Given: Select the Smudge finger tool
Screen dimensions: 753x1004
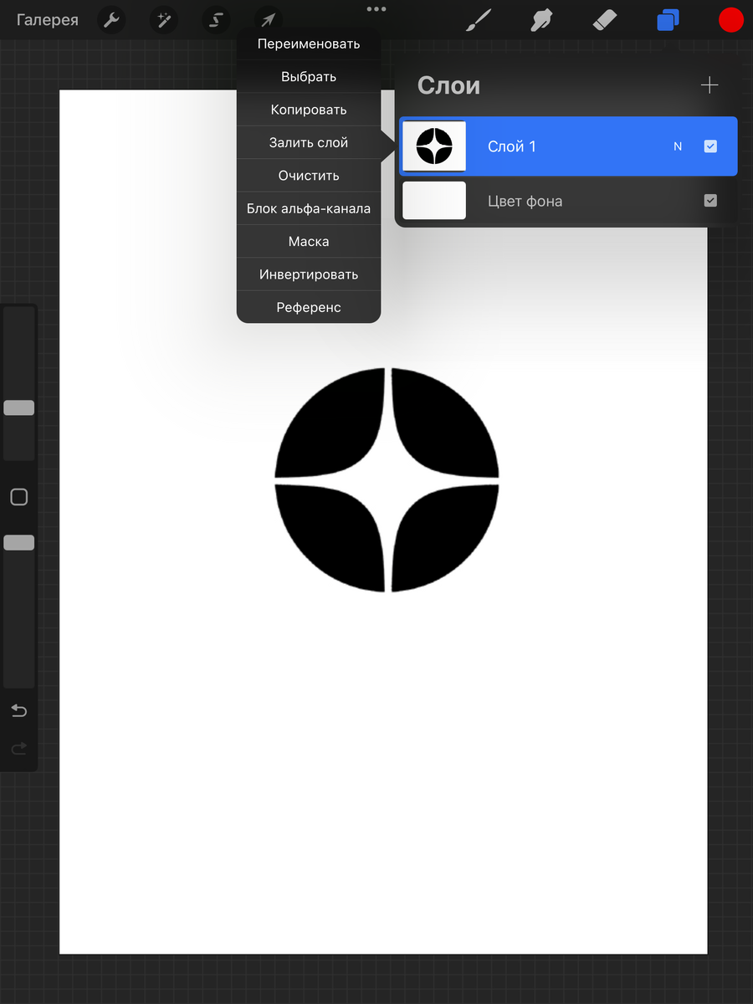Looking at the screenshot, I should click(542, 20).
